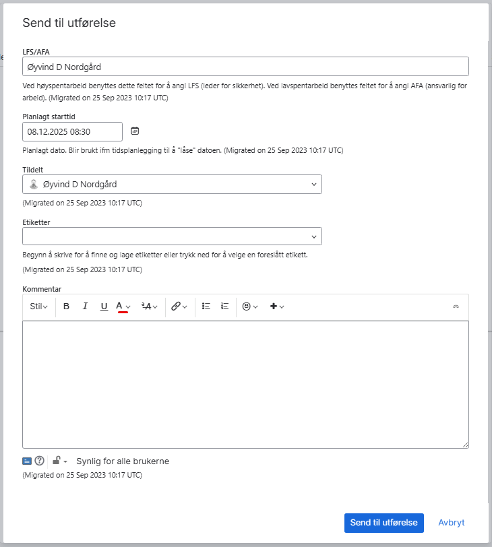
Task: Open the plus insert-more menu
Action: [277, 307]
